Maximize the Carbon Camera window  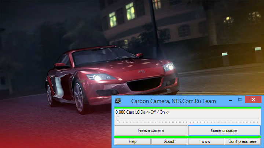click(x=240, y=99)
